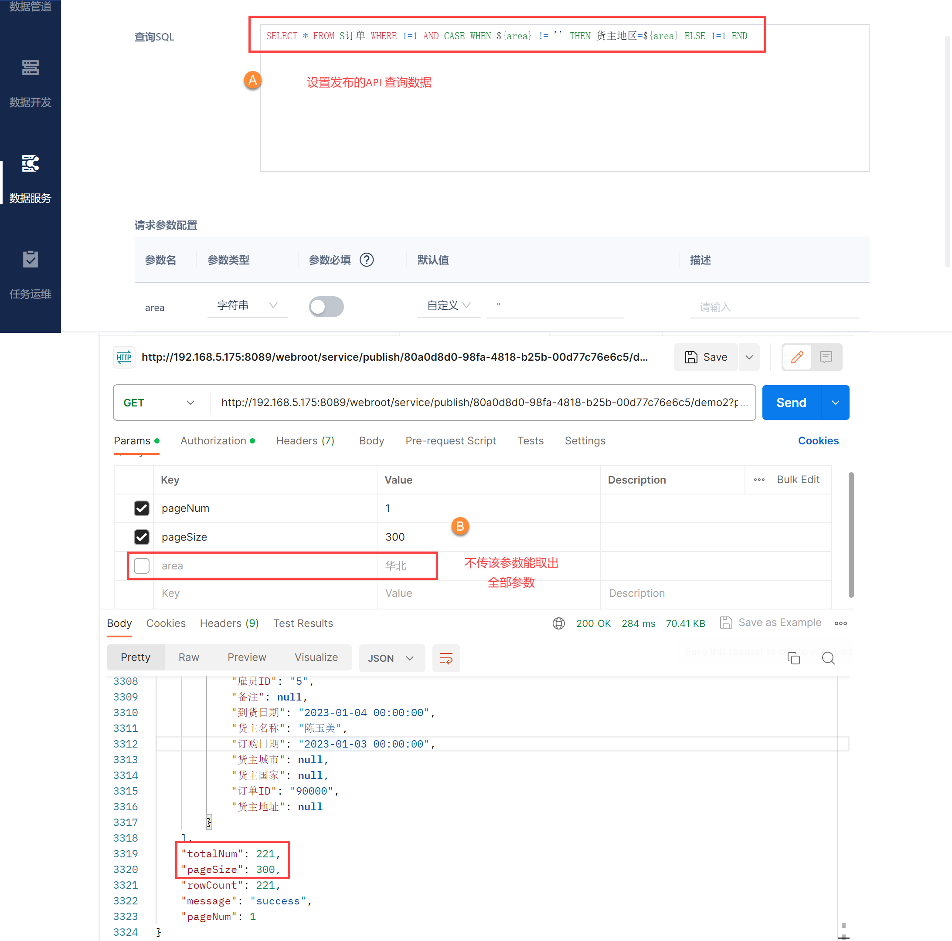
Task: Check the area parameter checkbox
Action: click(141, 566)
